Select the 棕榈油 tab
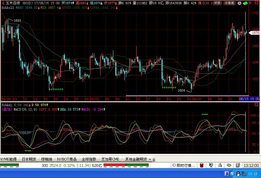261x178 pixels. click(47, 159)
